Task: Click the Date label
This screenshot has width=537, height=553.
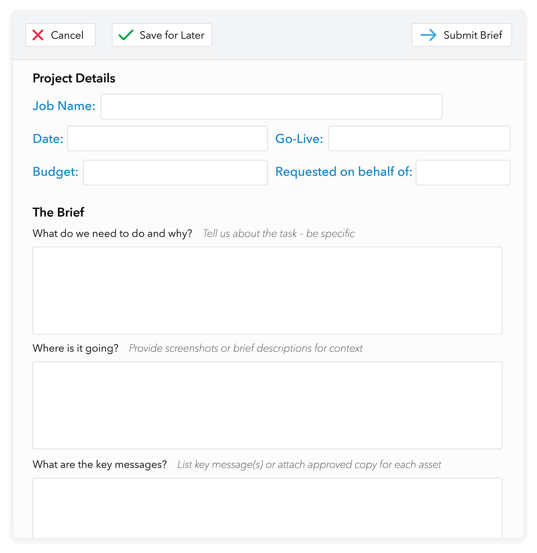Action: pos(48,139)
